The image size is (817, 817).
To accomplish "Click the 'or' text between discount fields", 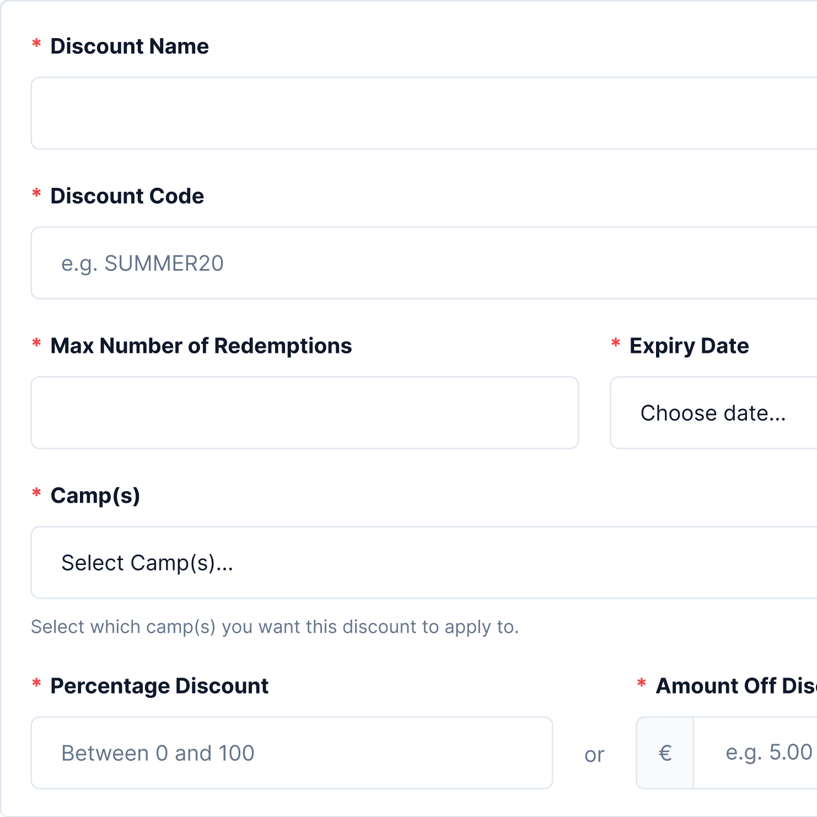I will [594, 754].
